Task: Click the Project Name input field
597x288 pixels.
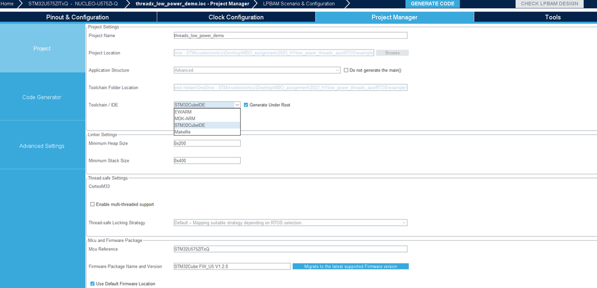Action: pos(290,35)
